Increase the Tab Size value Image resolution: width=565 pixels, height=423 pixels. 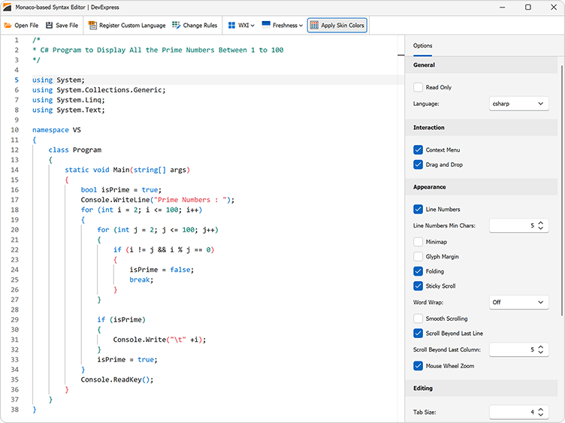pyautogui.click(x=540, y=409)
